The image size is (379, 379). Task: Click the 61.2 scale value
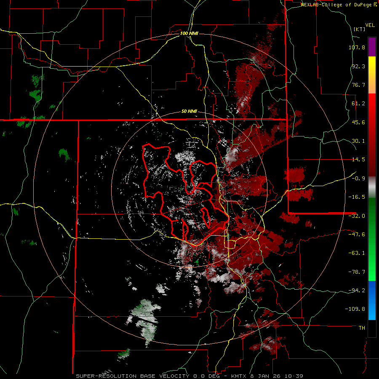click(x=358, y=104)
